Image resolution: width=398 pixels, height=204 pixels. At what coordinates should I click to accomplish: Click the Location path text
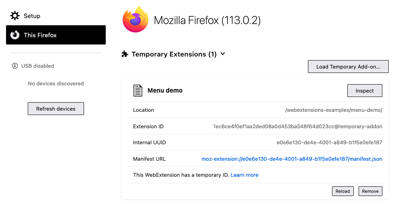point(333,110)
